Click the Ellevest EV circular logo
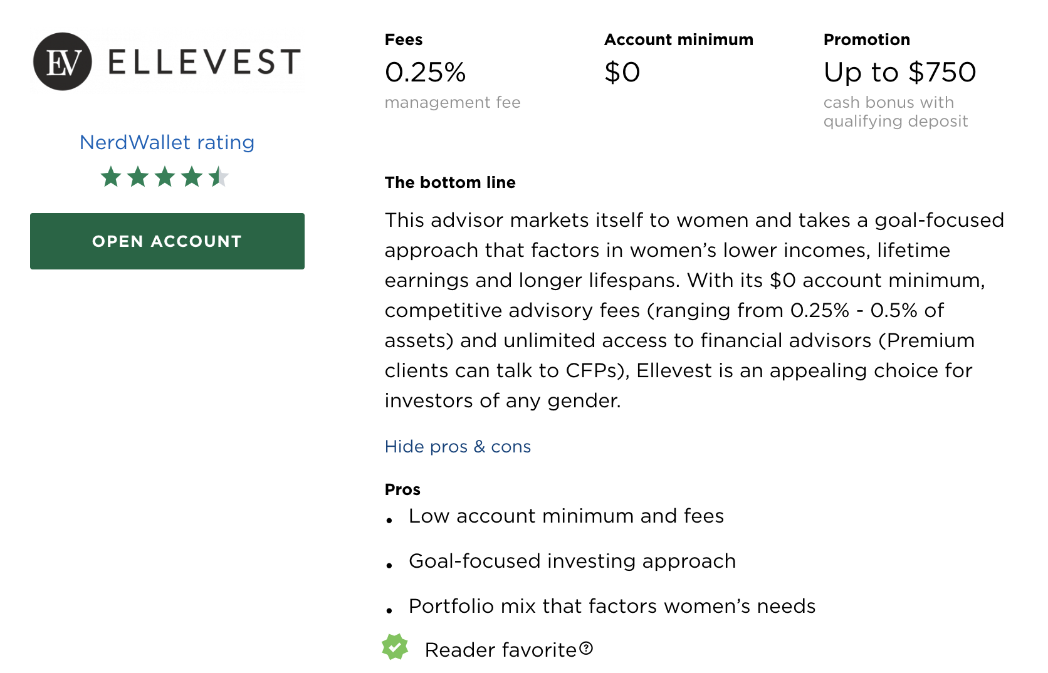The width and height of the screenshot is (1048, 673). tap(63, 61)
